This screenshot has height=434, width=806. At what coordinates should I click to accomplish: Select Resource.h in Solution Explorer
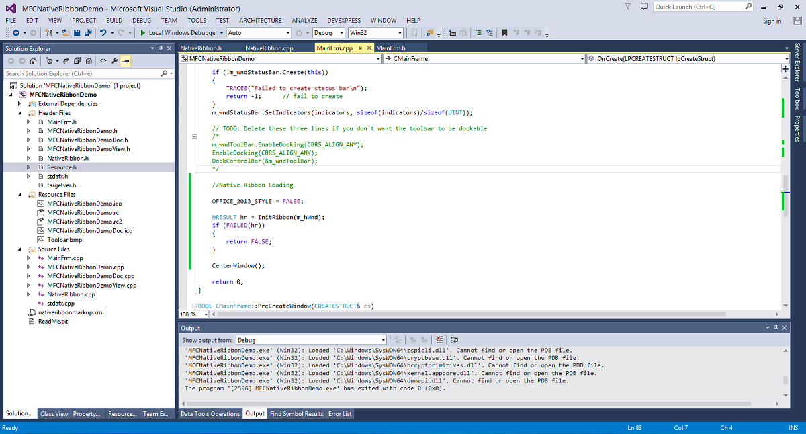[x=62, y=167]
